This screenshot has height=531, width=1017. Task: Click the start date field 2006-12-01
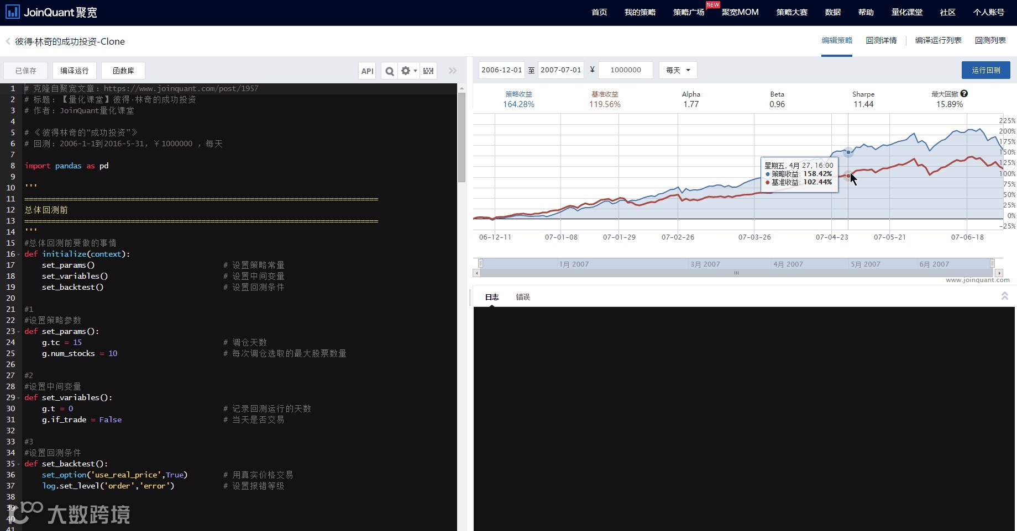pyautogui.click(x=501, y=70)
